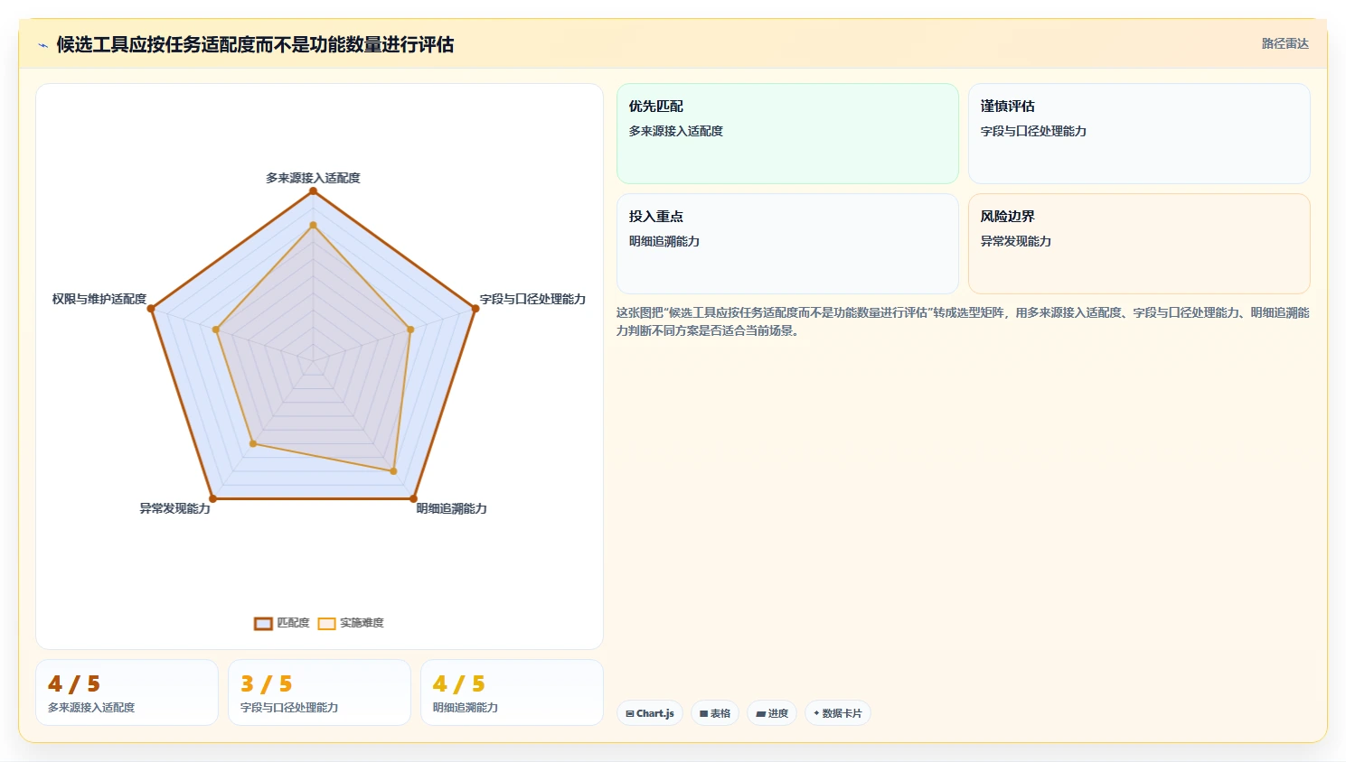Click 实施难度 inner point on 字段与口径处理能力 axis
The image size is (1346, 762).
coord(410,330)
